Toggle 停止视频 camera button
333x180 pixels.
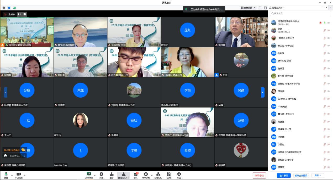(19, 175)
